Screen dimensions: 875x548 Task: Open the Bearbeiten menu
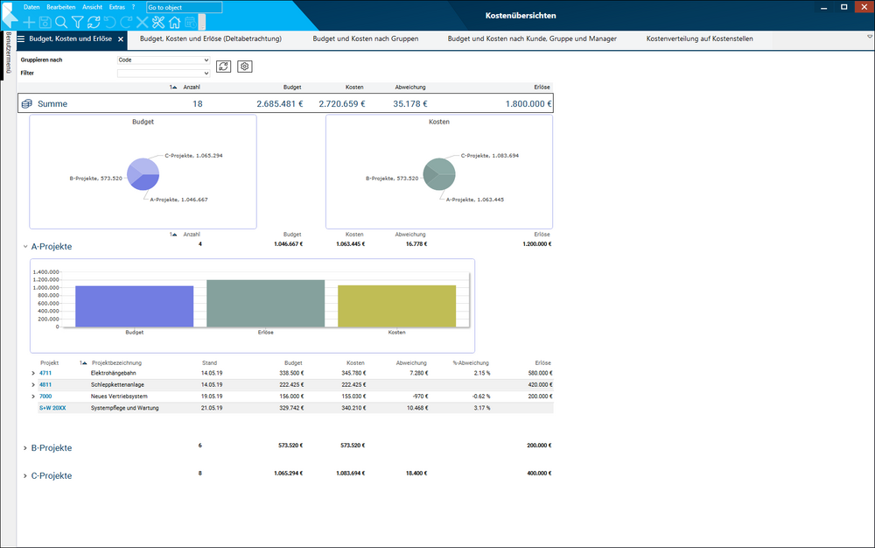pyautogui.click(x=60, y=7)
